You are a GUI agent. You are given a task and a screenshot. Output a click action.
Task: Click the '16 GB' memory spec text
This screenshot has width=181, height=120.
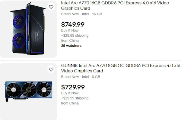(x=97, y=14)
